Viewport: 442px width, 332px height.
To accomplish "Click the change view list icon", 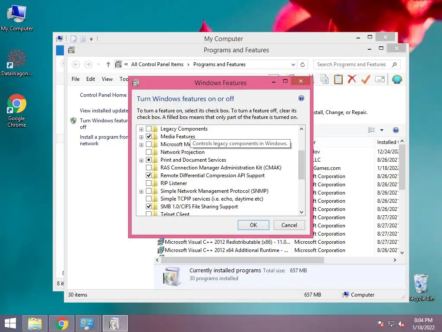I will click(372, 130).
